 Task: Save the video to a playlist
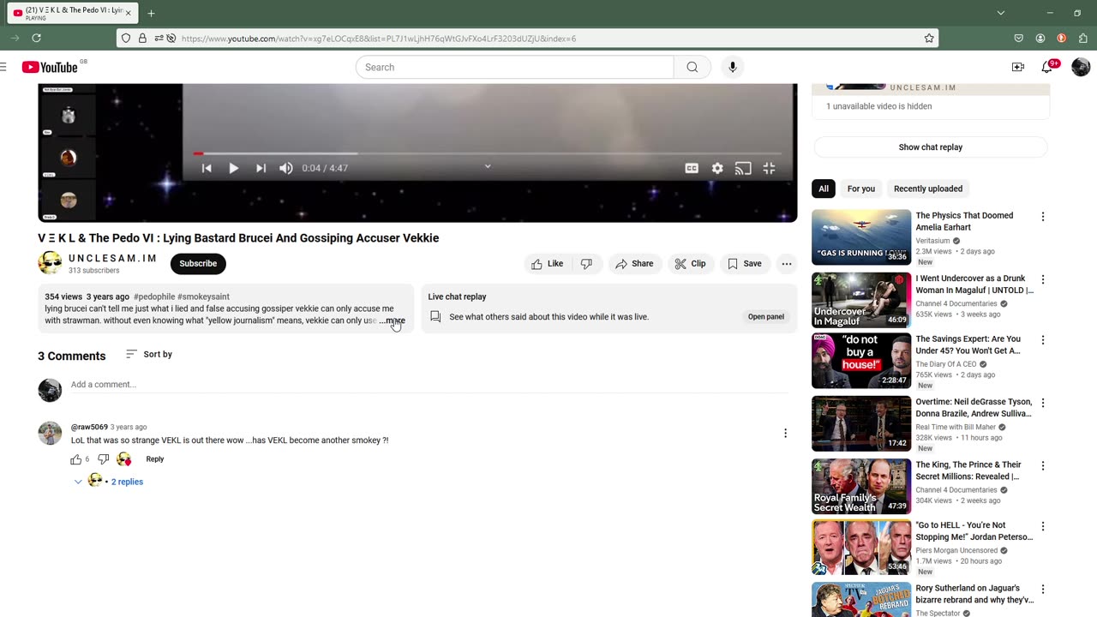[744, 264]
